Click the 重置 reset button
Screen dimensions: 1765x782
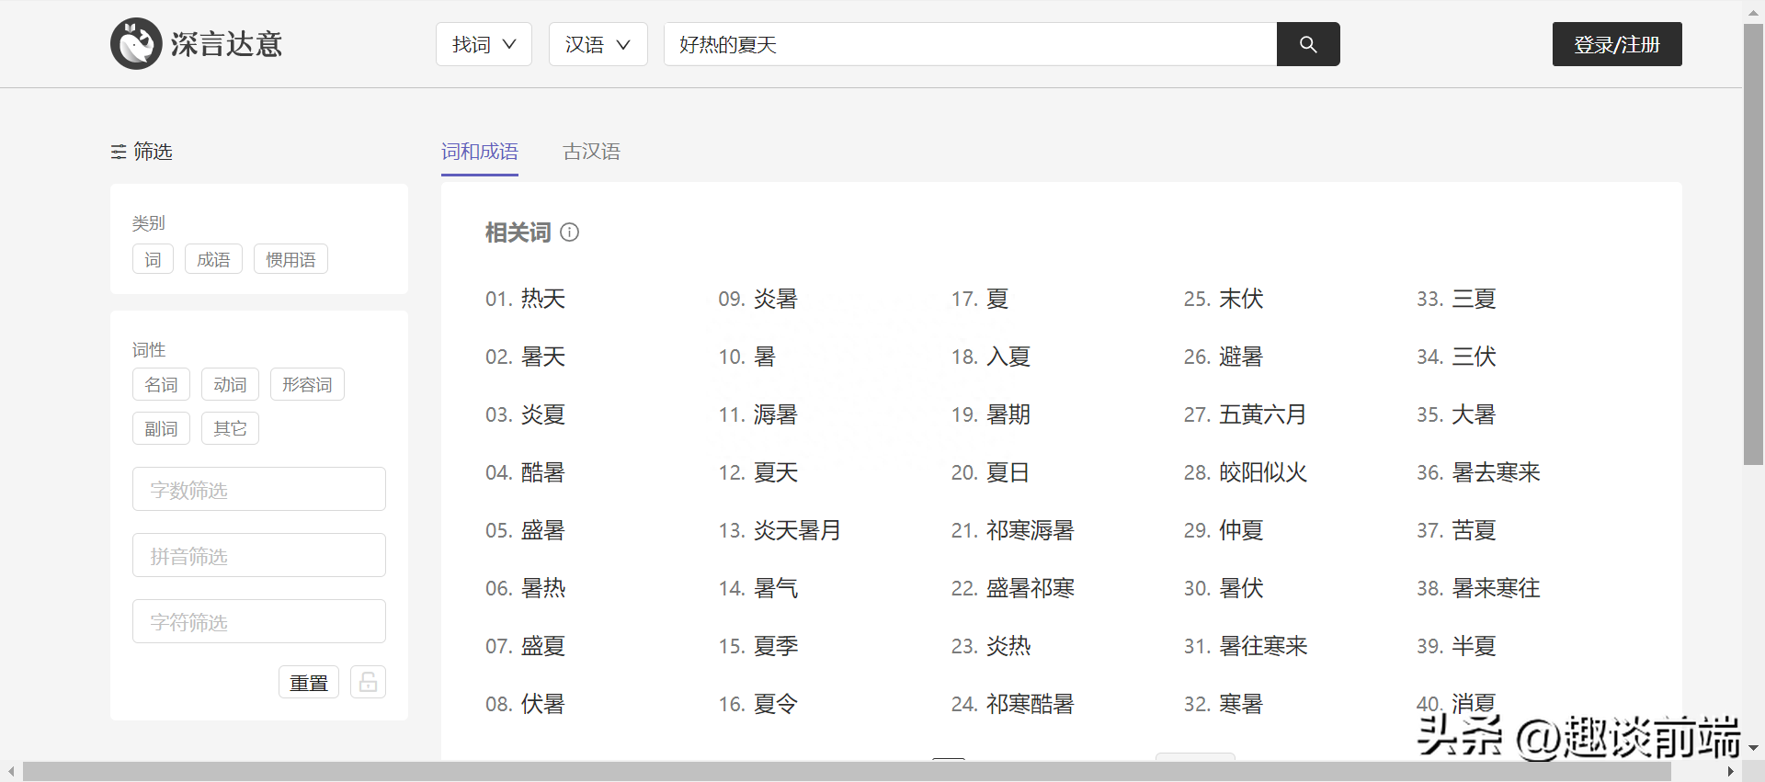pyautogui.click(x=309, y=683)
